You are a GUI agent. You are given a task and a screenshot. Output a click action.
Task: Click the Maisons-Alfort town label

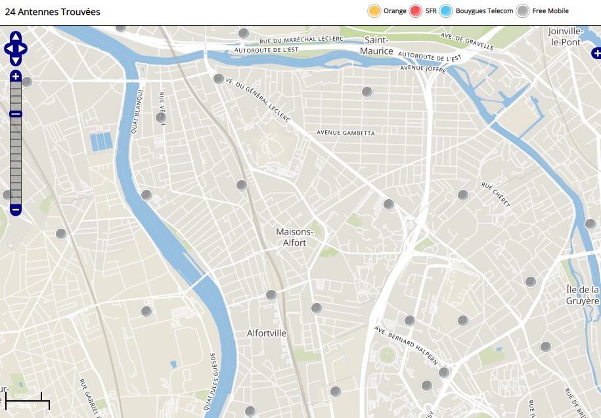(295, 237)
